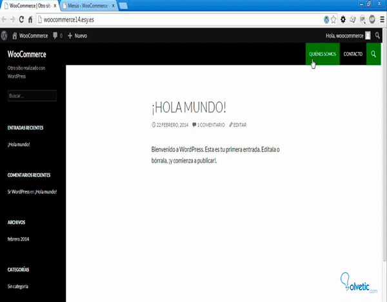Click the comments bubble in admin bar
The width and height of the screenshot is (387, 302).
[x=57, y=35]
